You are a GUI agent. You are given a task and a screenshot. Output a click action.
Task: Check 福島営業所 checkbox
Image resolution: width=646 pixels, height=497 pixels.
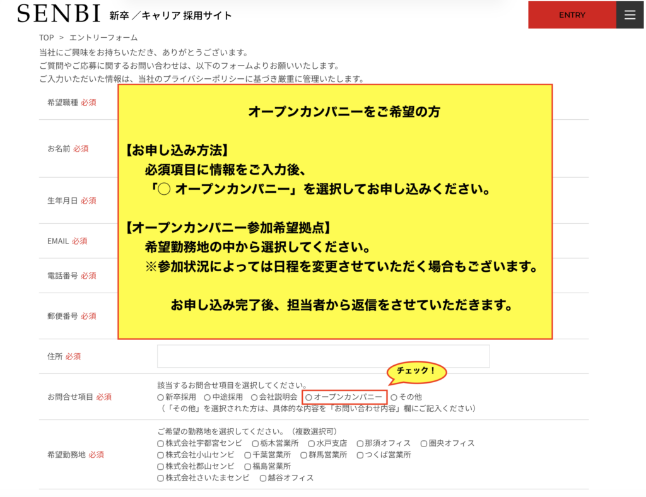247,467
